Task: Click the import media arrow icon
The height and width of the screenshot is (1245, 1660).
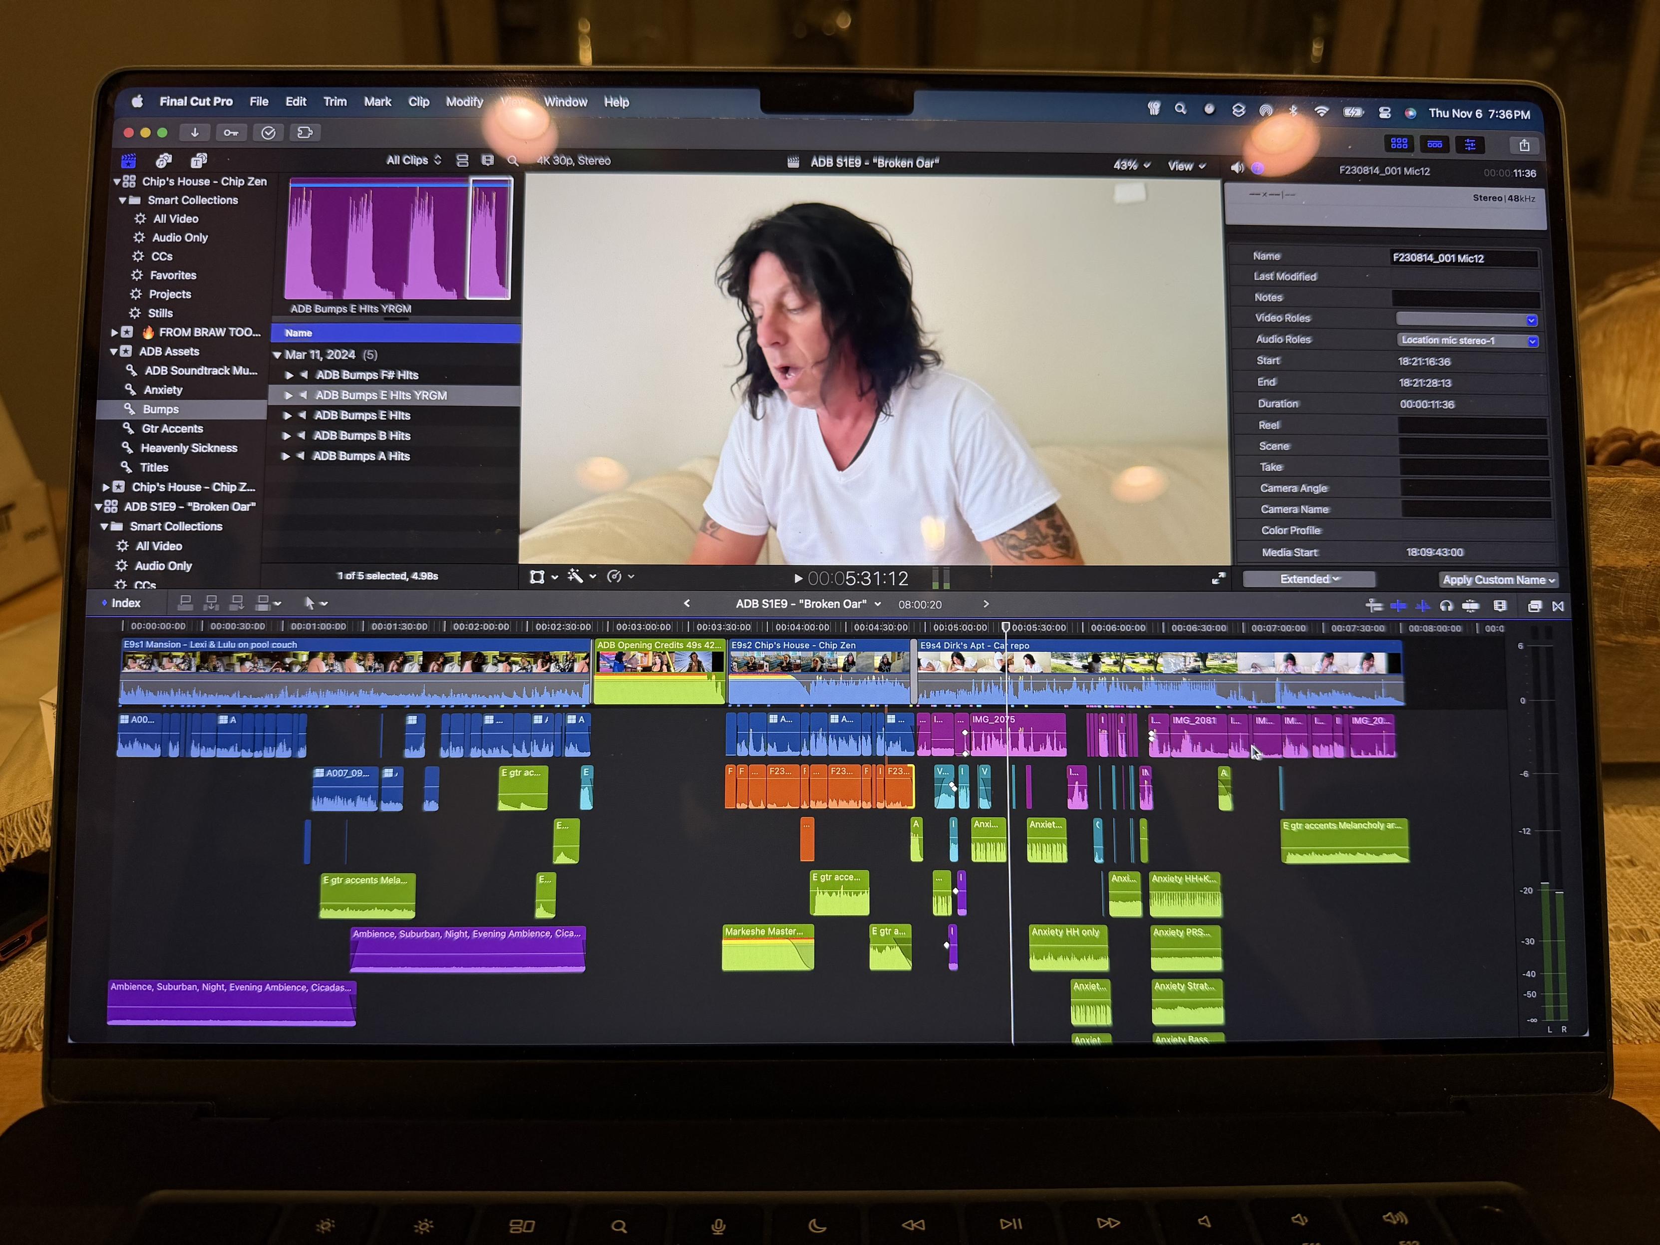Action: click(194, 132)
